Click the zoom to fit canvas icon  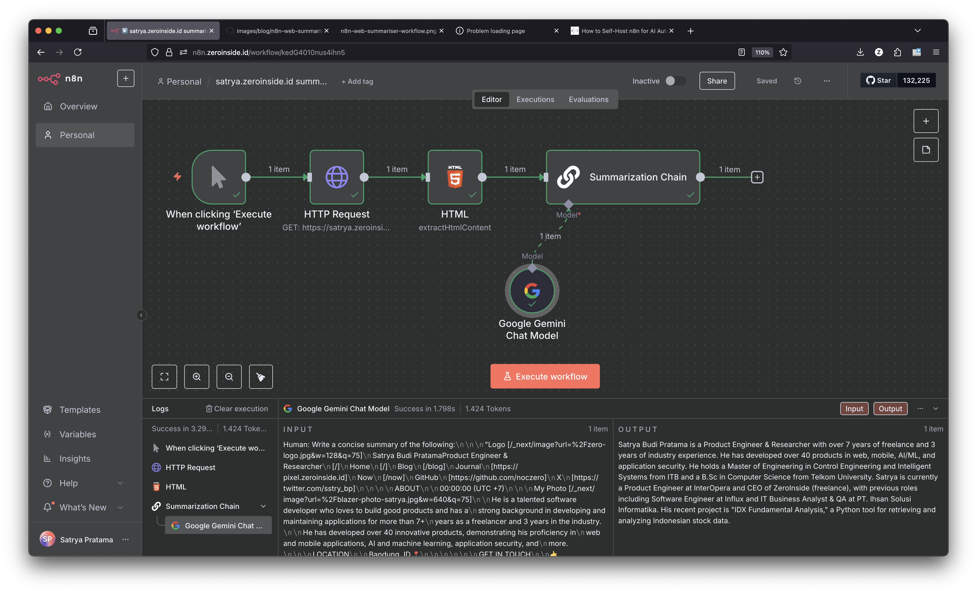164,376
